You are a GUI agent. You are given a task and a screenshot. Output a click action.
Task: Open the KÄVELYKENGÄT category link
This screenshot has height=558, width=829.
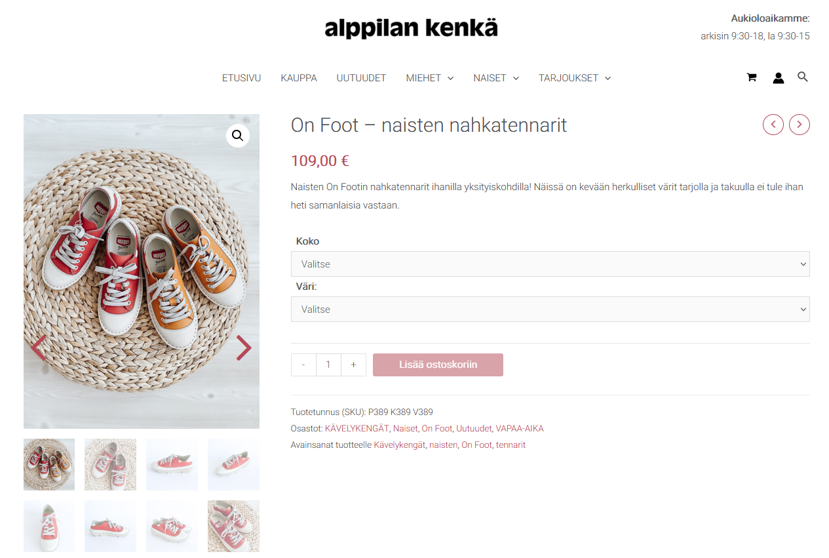[357, 428]
